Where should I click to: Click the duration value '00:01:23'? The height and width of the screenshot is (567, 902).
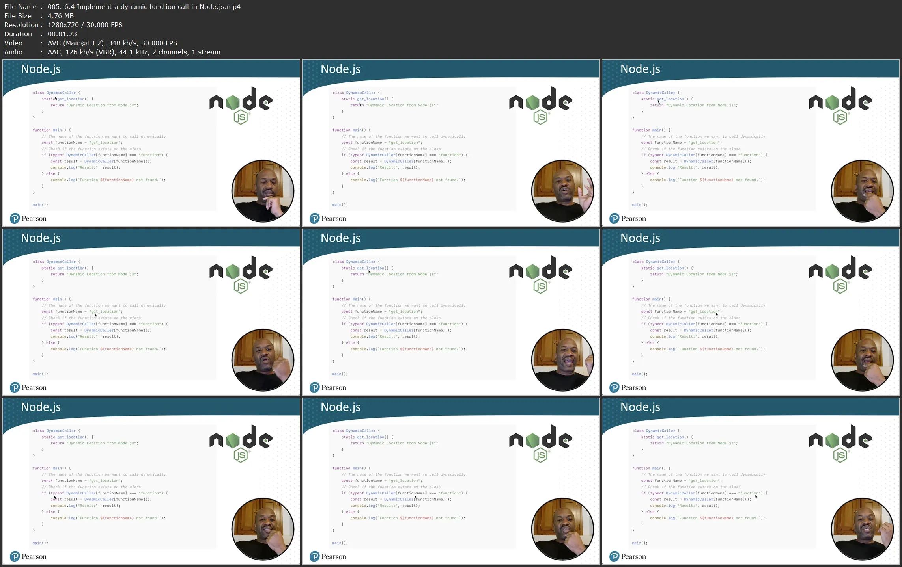(62, 34)
